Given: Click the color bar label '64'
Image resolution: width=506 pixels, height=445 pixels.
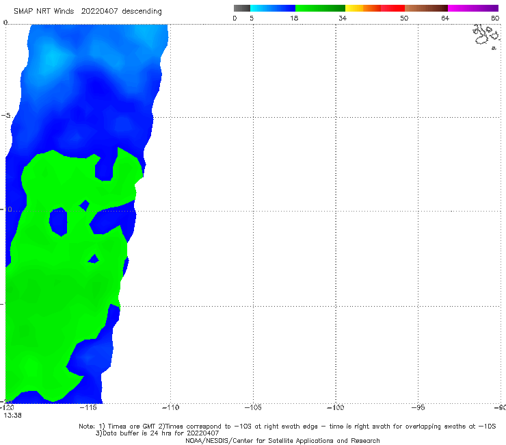Looking at the screenshot, I should coord(445,18).
